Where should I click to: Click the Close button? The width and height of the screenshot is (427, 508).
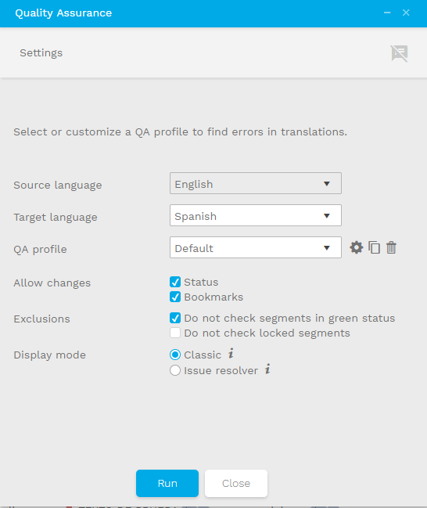[236, 484]
